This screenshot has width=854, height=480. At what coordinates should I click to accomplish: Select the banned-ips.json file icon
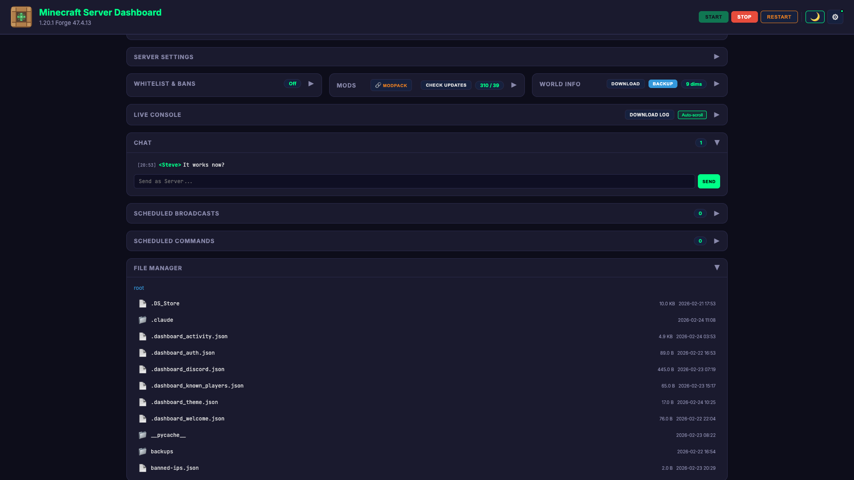[142, 468]
